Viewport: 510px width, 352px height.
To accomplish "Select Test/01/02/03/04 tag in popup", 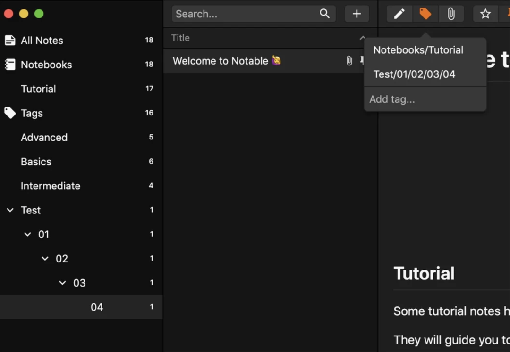I will pyautogui.click(x=425, y=74).
